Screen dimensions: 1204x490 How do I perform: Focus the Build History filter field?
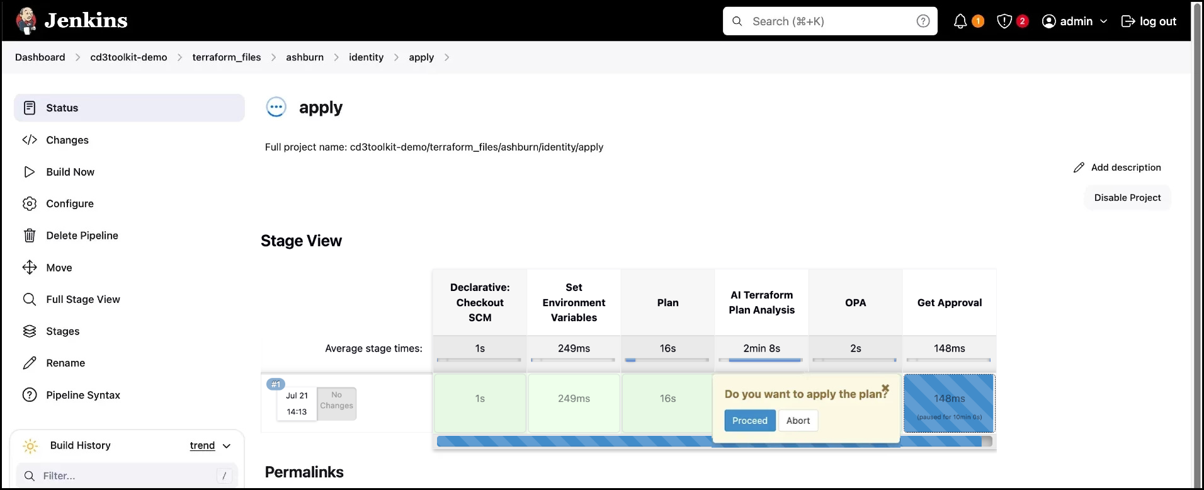[127, 476]
